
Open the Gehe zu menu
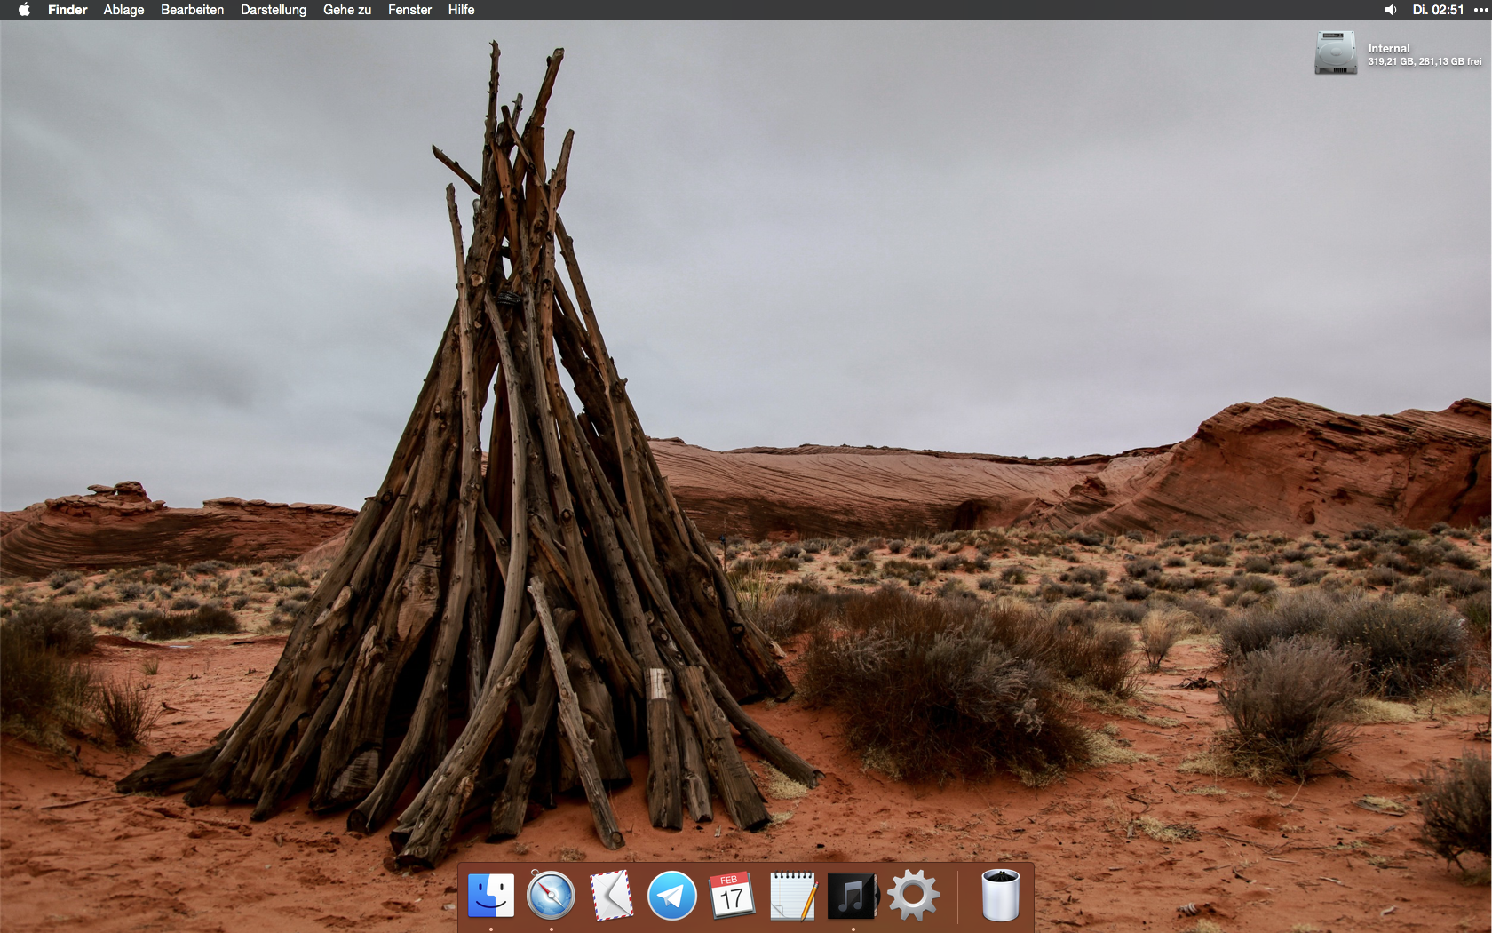(347, 10)
